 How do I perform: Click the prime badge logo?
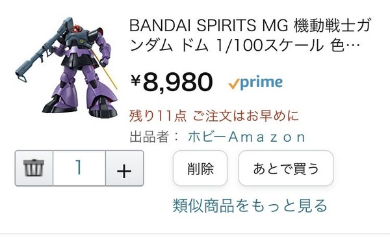[255, 83]
